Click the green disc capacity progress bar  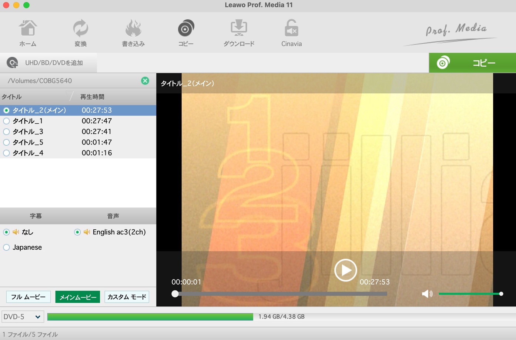coord(150,317)
